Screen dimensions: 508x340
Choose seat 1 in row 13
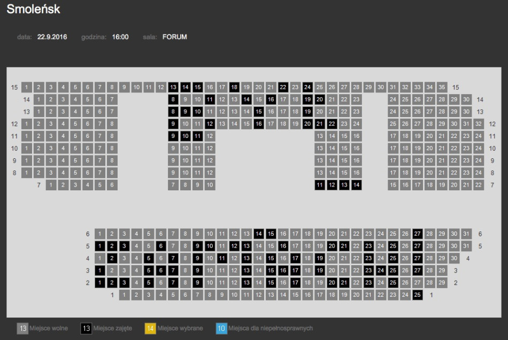pos(39,112)
